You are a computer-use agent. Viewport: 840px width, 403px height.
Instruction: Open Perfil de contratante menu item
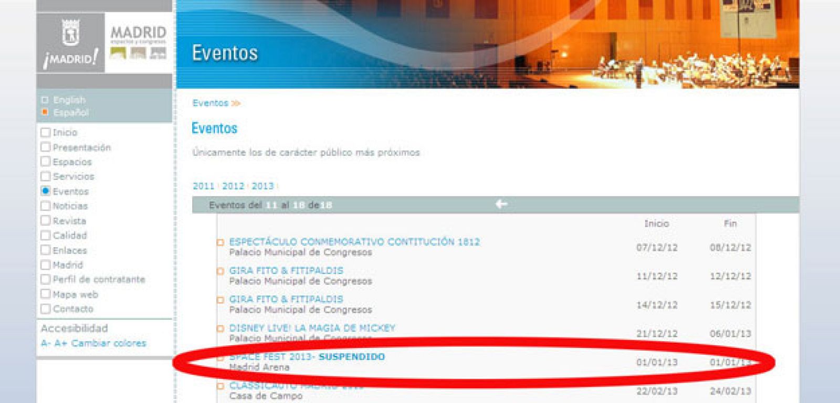(99, 280)
